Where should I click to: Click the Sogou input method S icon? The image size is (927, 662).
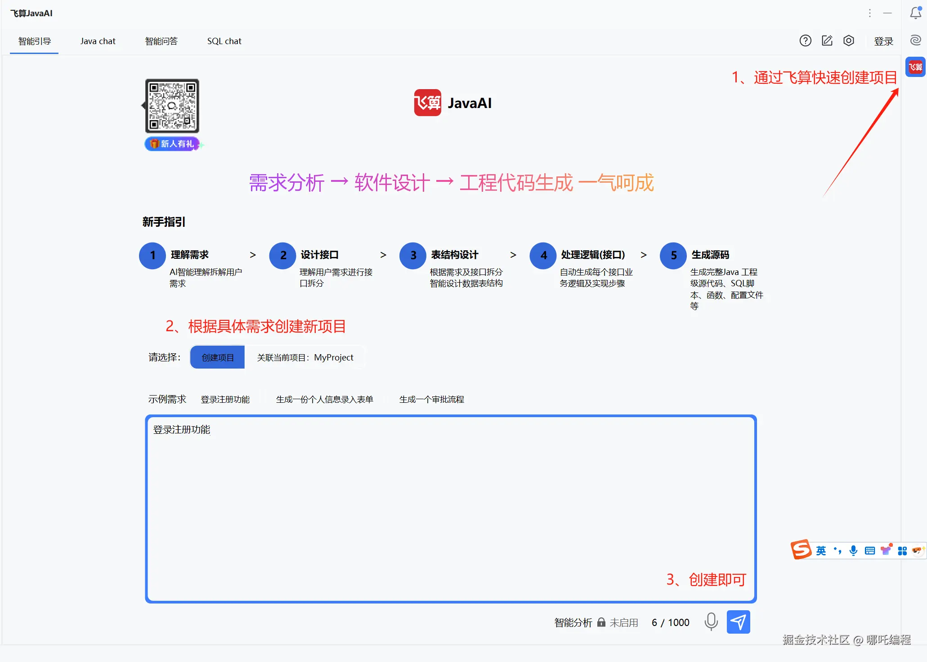801,549
